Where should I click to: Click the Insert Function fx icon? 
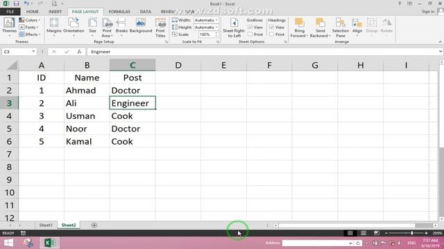(x=79, y=52)
